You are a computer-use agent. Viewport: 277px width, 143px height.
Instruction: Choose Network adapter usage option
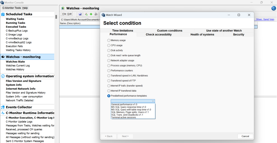[109, 60]
